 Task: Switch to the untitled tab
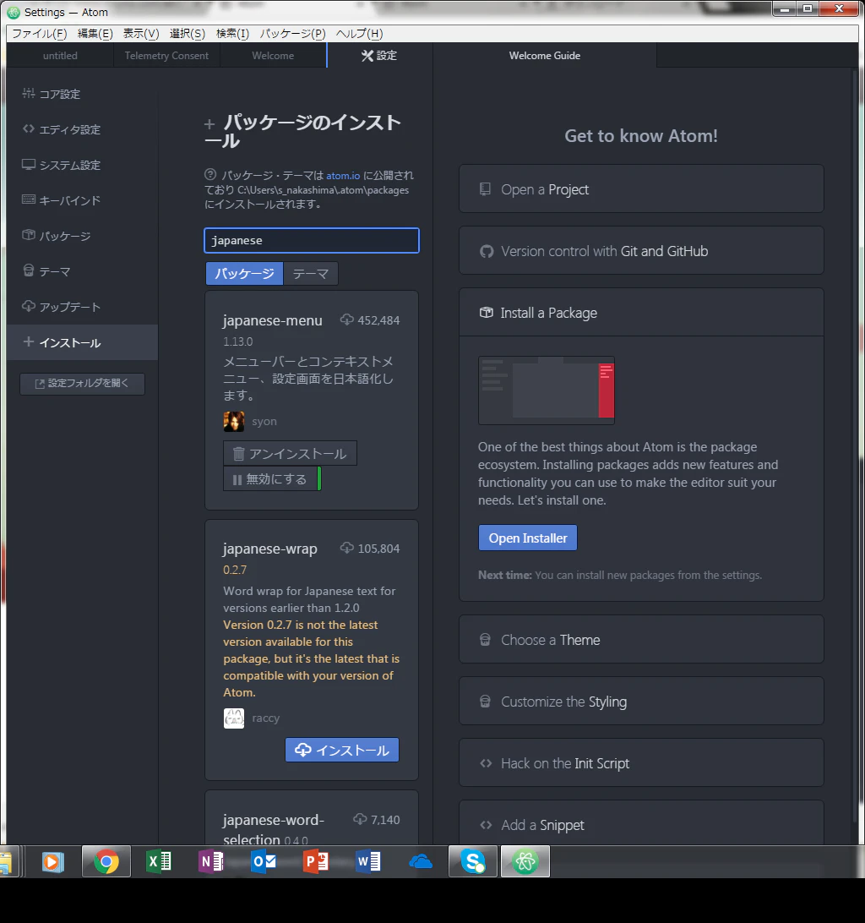coord(60,55)
